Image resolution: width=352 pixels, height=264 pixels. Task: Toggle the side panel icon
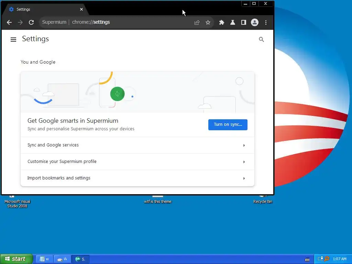click(244, 22)
